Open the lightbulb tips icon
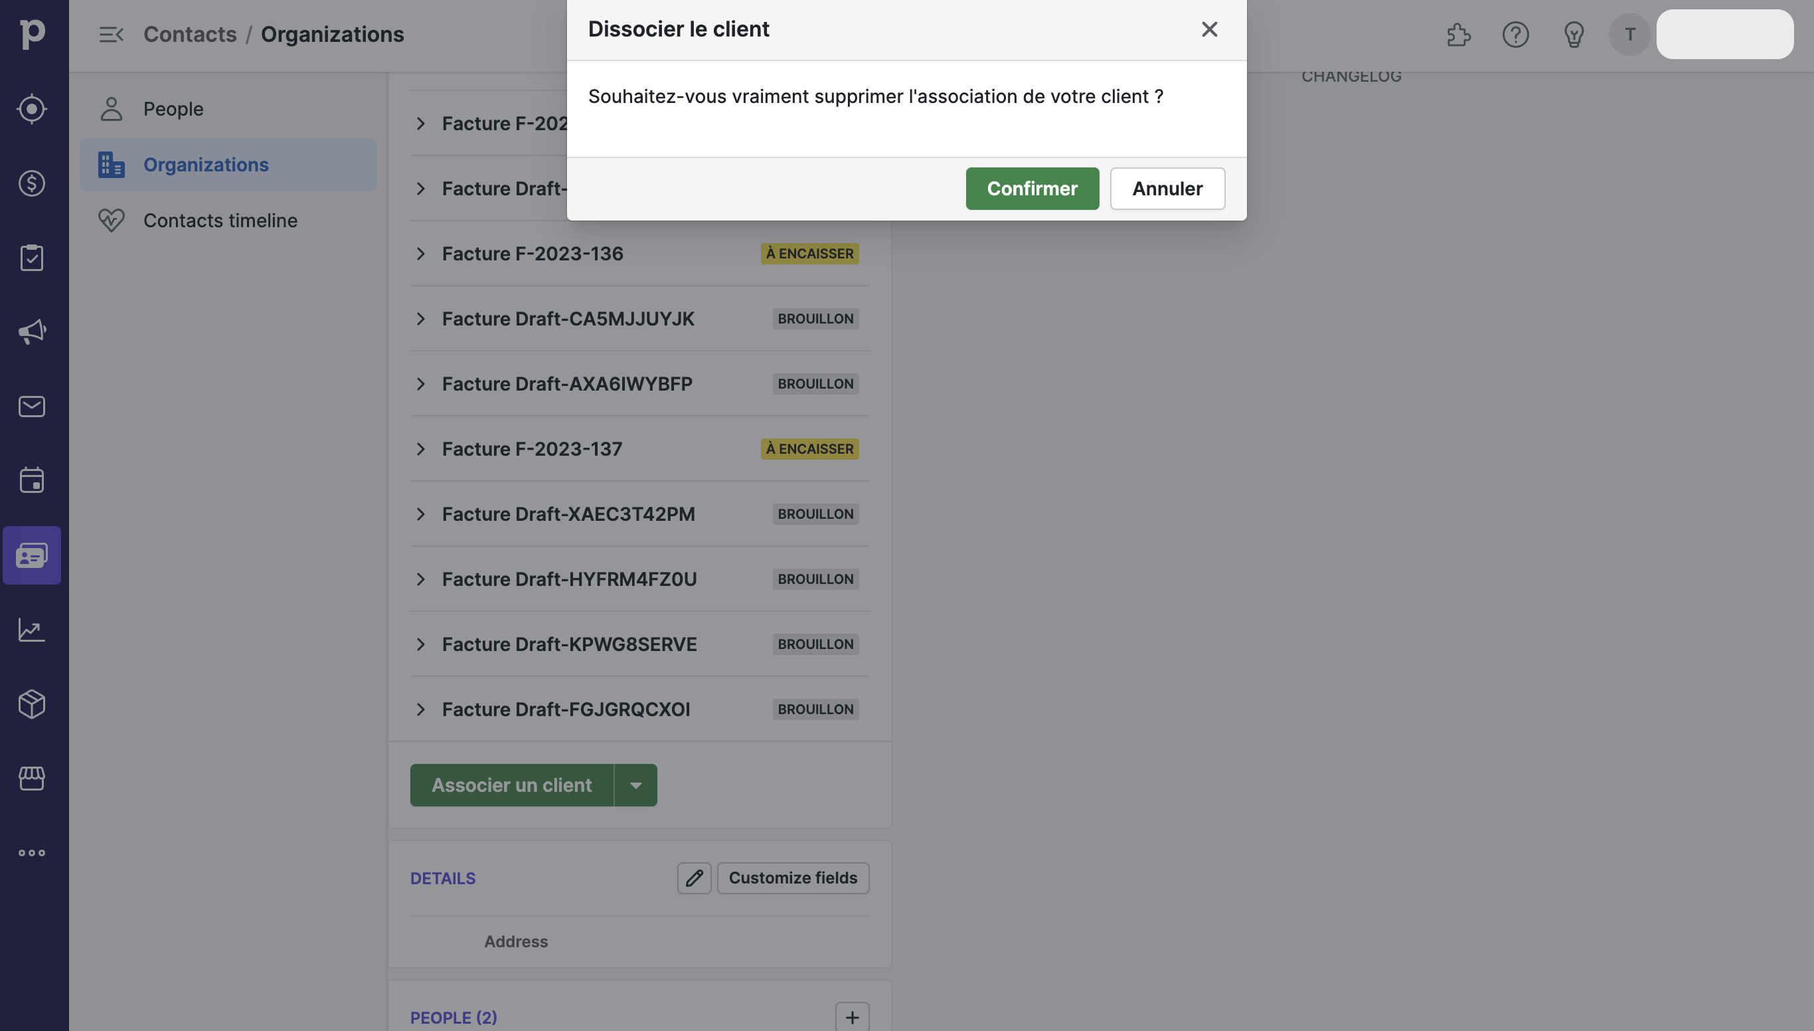 coord(1574,34)
